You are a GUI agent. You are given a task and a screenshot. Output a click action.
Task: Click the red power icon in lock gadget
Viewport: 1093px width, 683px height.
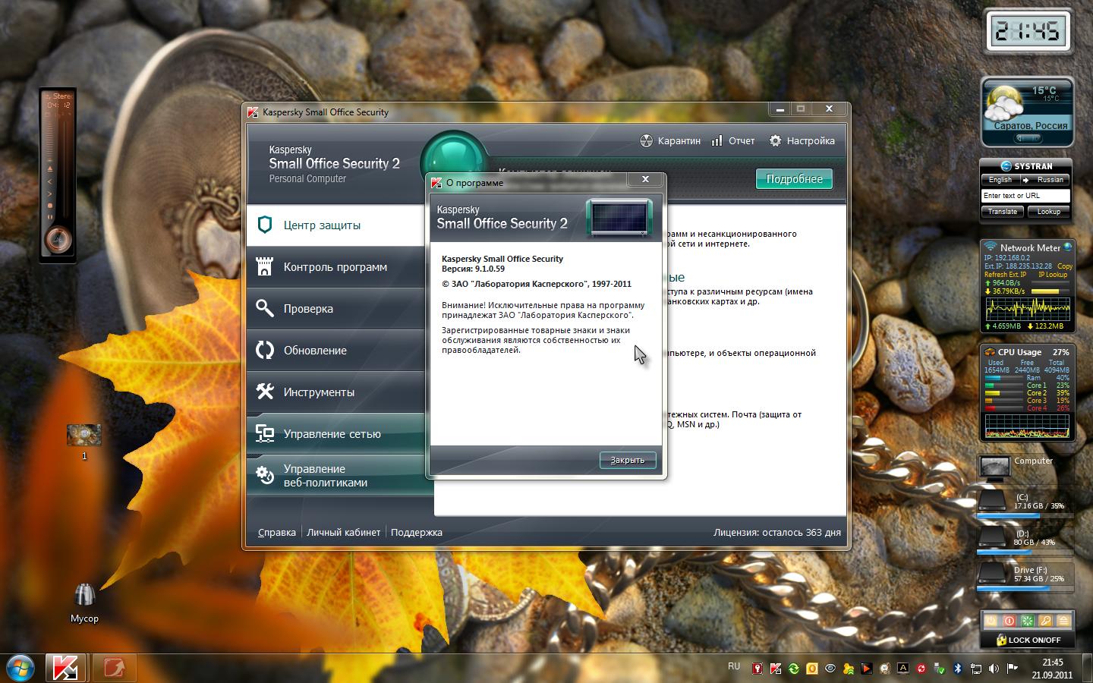click(1010, 621)
